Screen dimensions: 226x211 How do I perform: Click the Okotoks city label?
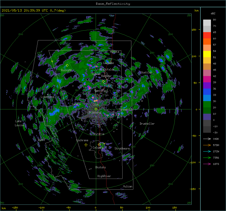[x=100, y=167]
